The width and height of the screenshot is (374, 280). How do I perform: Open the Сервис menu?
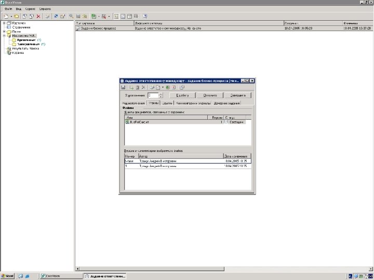30,9
